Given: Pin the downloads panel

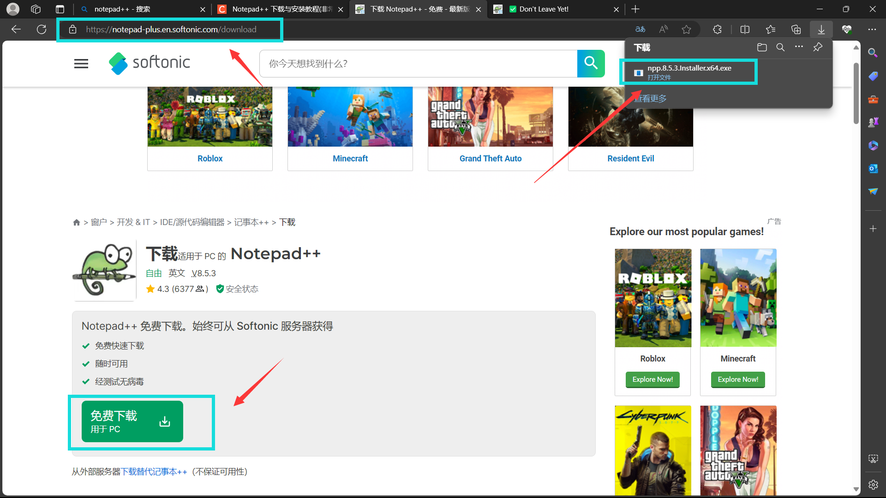Looking at the screenshot, I should click(818, 47).
